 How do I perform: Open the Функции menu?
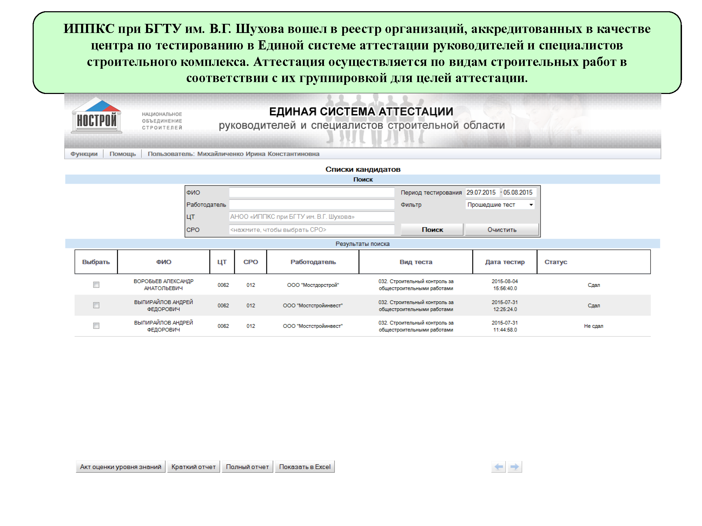[84, 154]
